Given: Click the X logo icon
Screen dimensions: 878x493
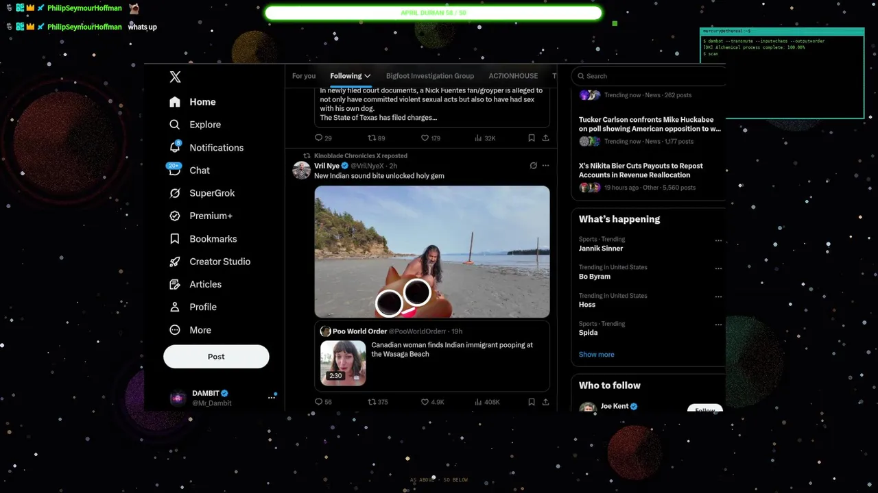Looking at the screenshot, I should tap(175, 77).
